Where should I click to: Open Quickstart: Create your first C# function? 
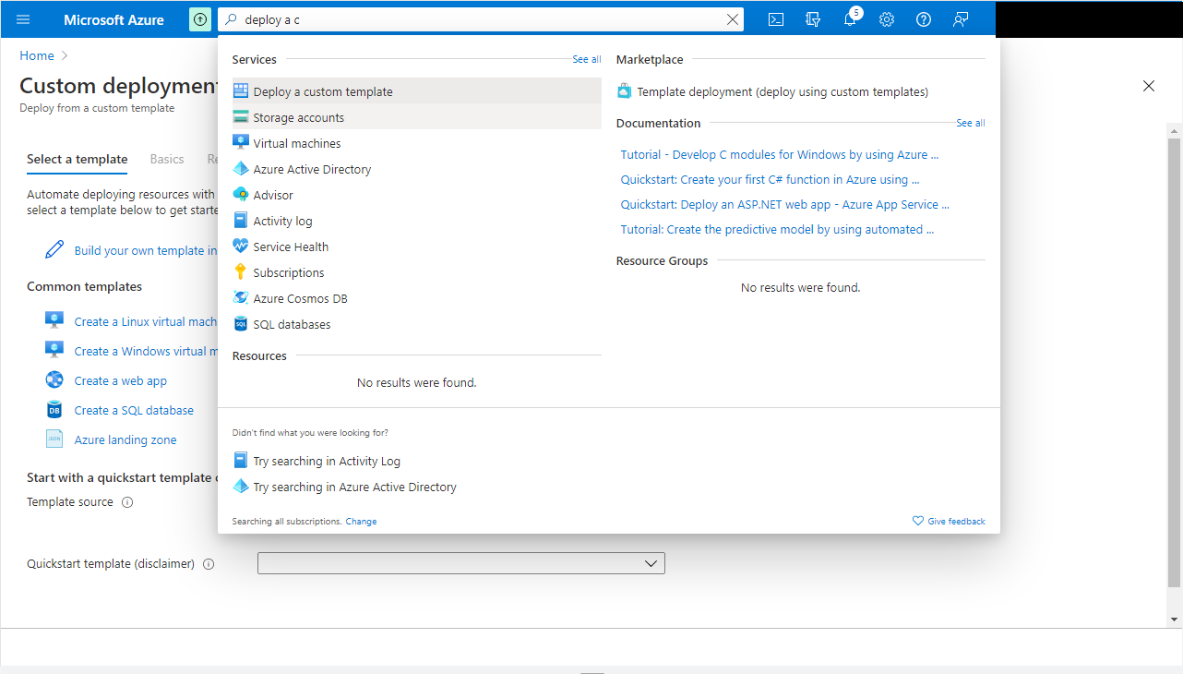(770, 179)
